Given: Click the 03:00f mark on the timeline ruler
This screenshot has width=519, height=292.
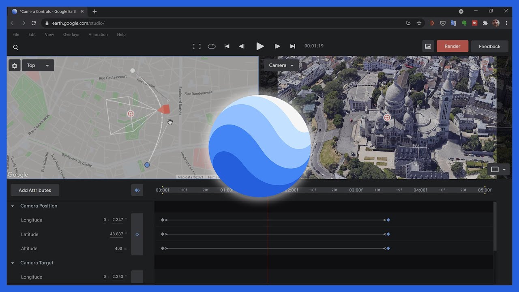Looking at the screenshot, I should pos(356,190).
